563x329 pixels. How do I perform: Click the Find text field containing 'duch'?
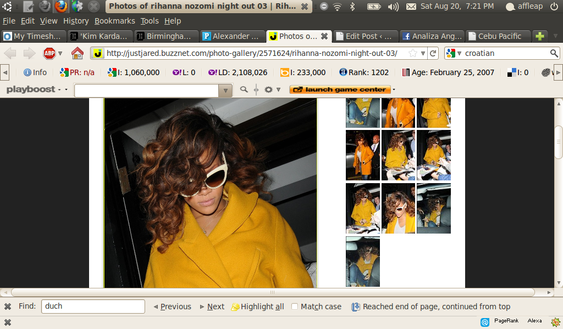click(93, 307)
